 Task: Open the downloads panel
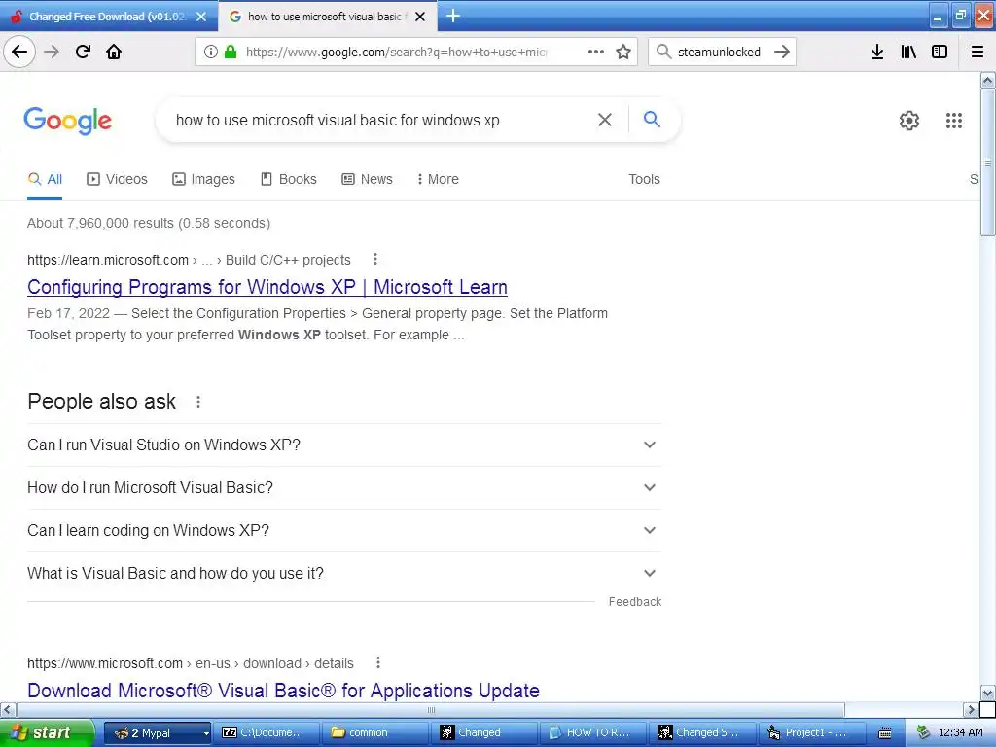[x=877, y=52]
